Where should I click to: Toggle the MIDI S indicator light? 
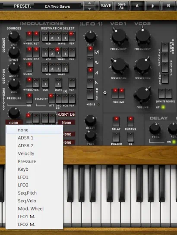pyautogui.click(x=98, y=104)
